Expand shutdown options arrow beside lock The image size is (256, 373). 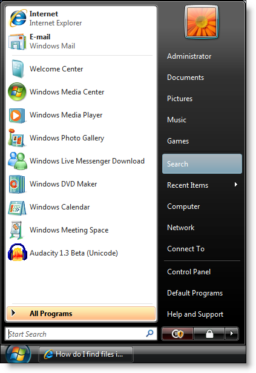click(x=232, y=334)
